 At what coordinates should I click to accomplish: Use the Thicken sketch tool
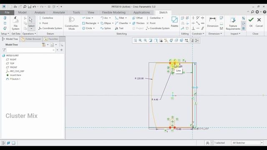(x=139, y=23)
